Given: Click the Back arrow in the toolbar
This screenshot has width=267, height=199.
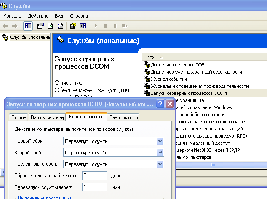Looking at the screenshot, I should coord(5,26).
